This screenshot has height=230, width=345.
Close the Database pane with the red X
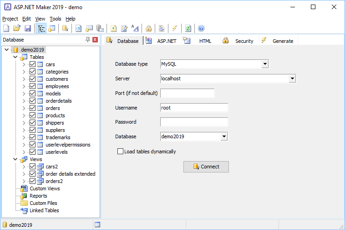[x=95, y=40]
